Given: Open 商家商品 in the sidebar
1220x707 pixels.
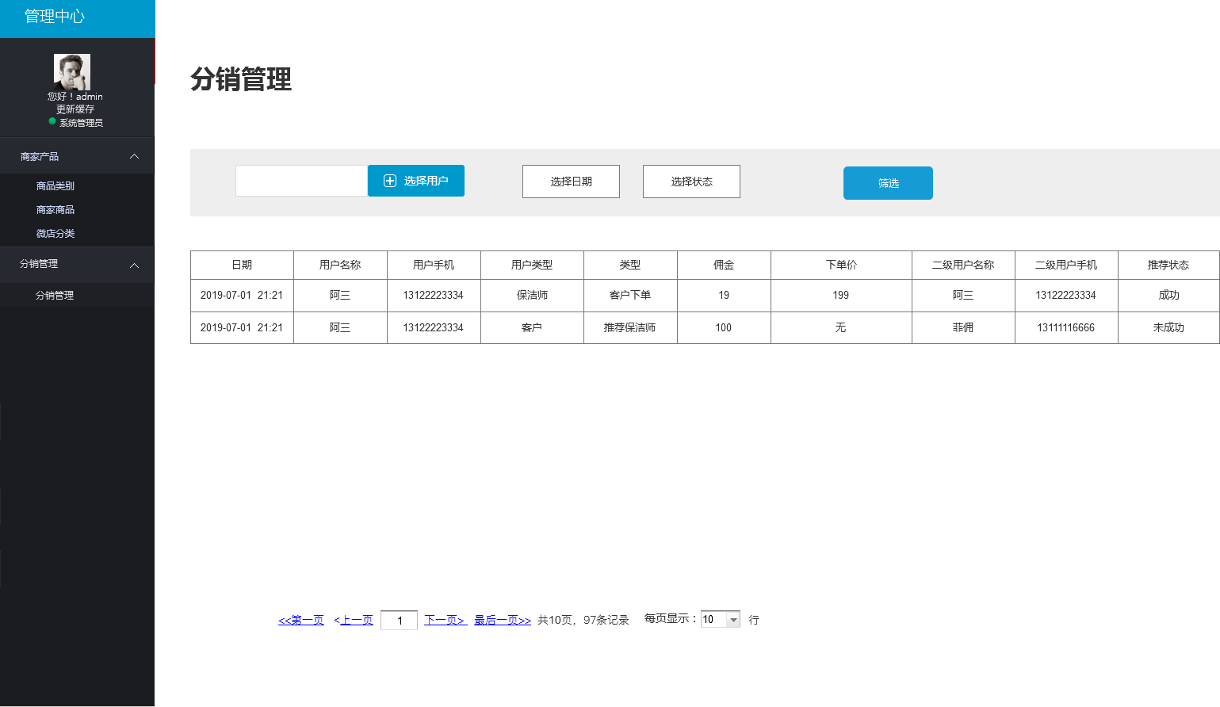Looking at the screenshot, I should [55, 210].
